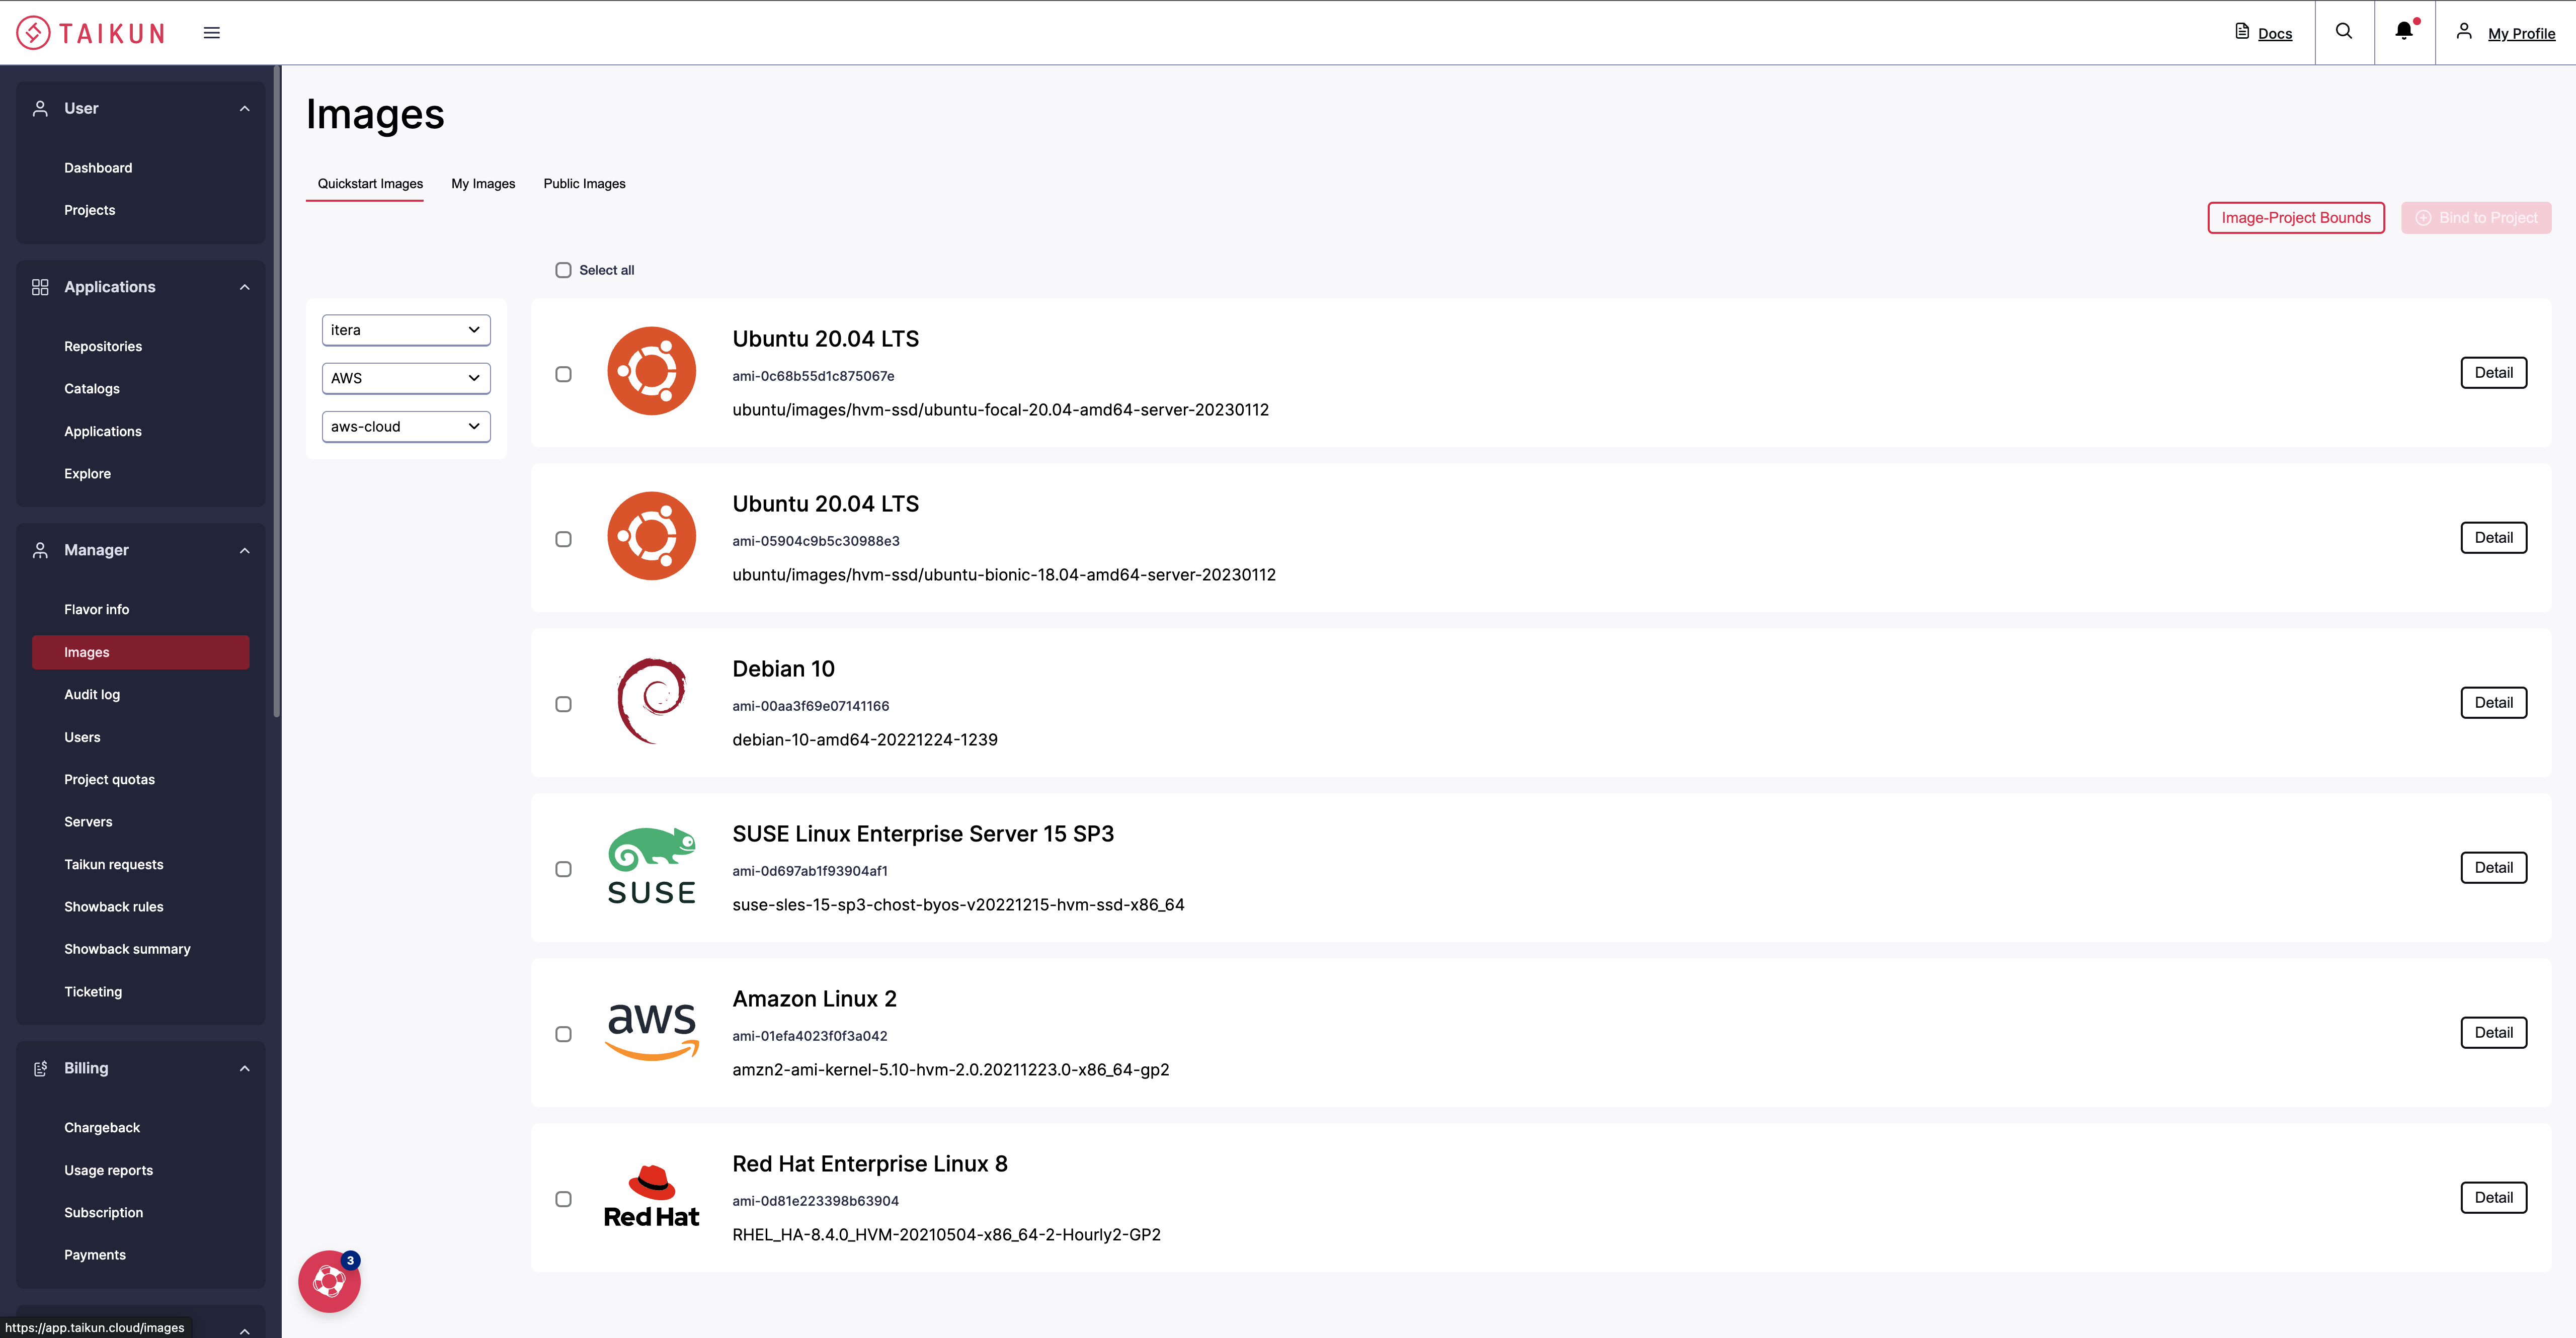This screenshot has height=1338, width=2576.
Task: Select the Amazon Linux 2 checkbox
Action: click(564, 1034)
